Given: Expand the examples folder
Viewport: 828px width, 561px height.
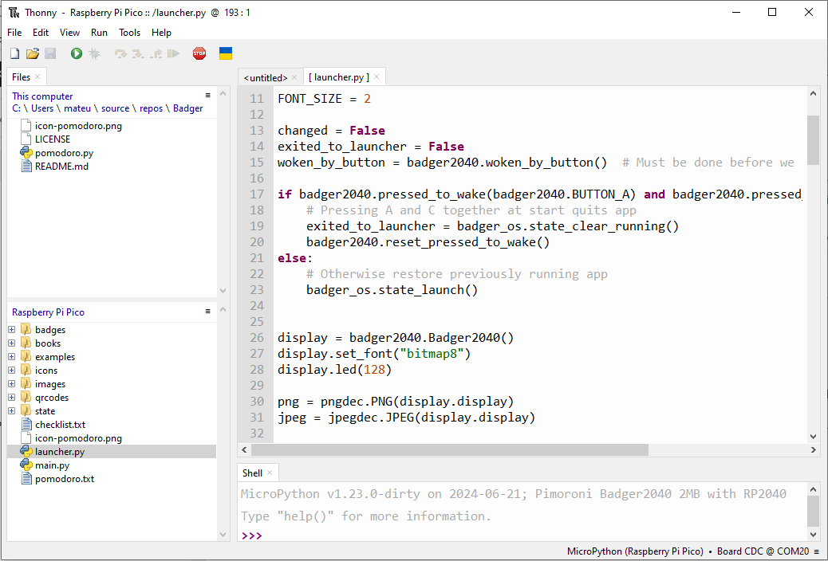Looking at the screenshot, I should tap(12, 357).
